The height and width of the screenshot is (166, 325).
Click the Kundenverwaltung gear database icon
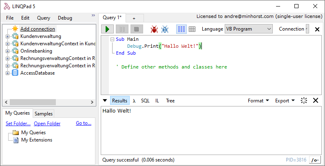[x=15, y=36]
